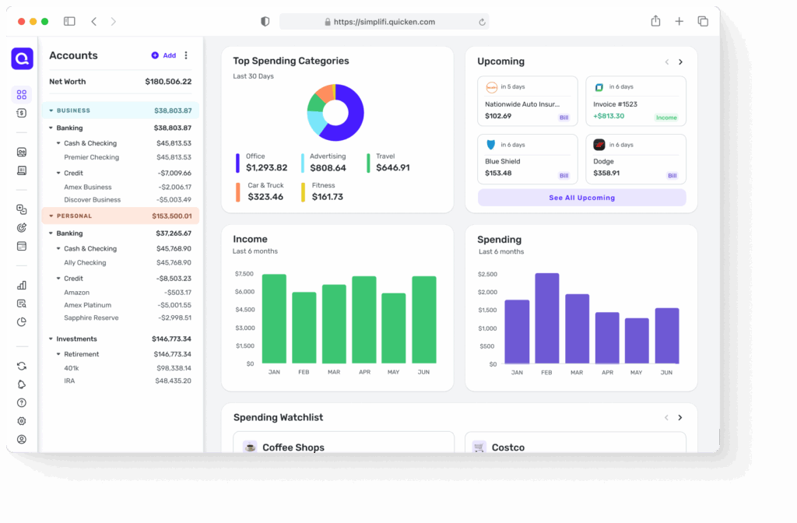Open notifications bell icon

tap(22, 384)
